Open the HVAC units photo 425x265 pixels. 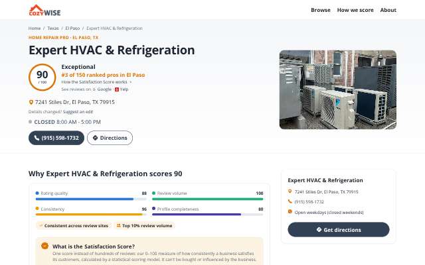[338, 90]
